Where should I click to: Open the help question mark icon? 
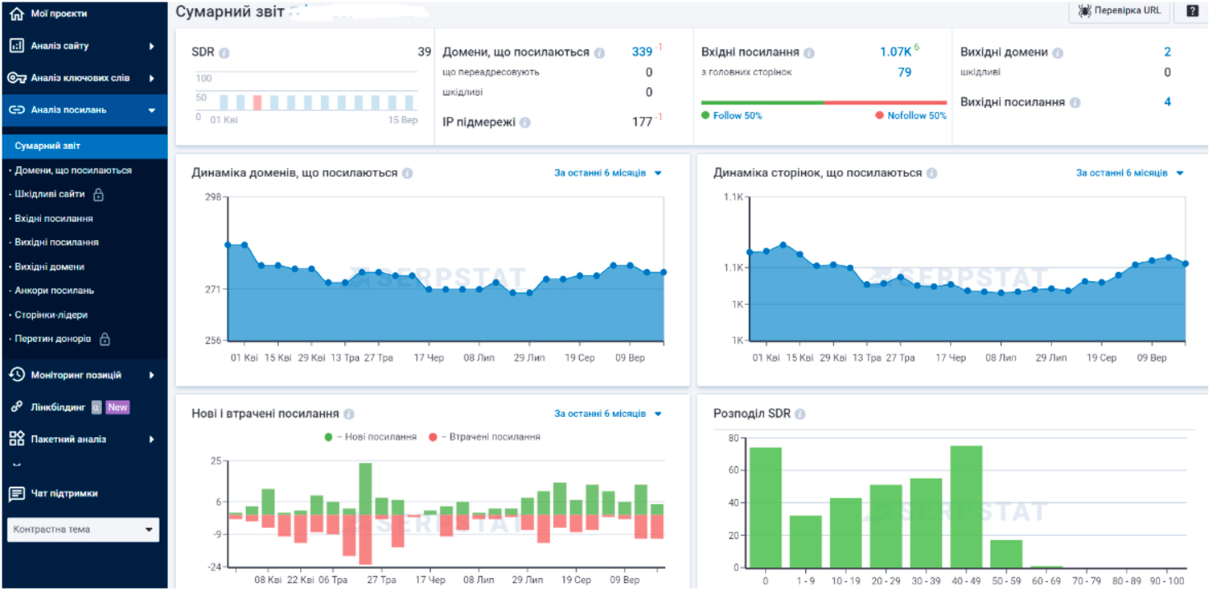click(x=1192, y=11)
